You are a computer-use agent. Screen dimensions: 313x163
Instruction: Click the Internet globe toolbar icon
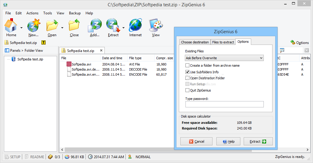coord(135,25)
